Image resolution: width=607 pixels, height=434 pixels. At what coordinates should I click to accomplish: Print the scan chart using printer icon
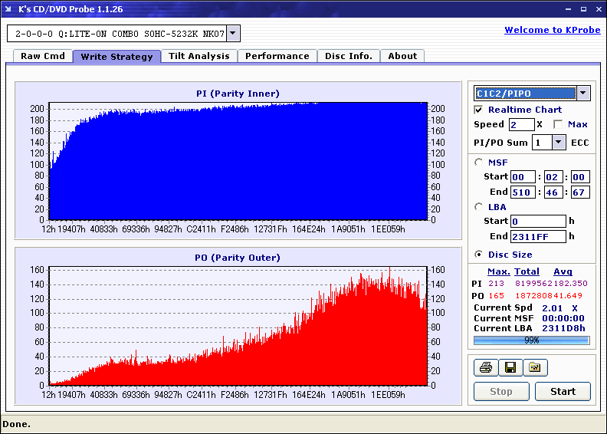(485, 368)
